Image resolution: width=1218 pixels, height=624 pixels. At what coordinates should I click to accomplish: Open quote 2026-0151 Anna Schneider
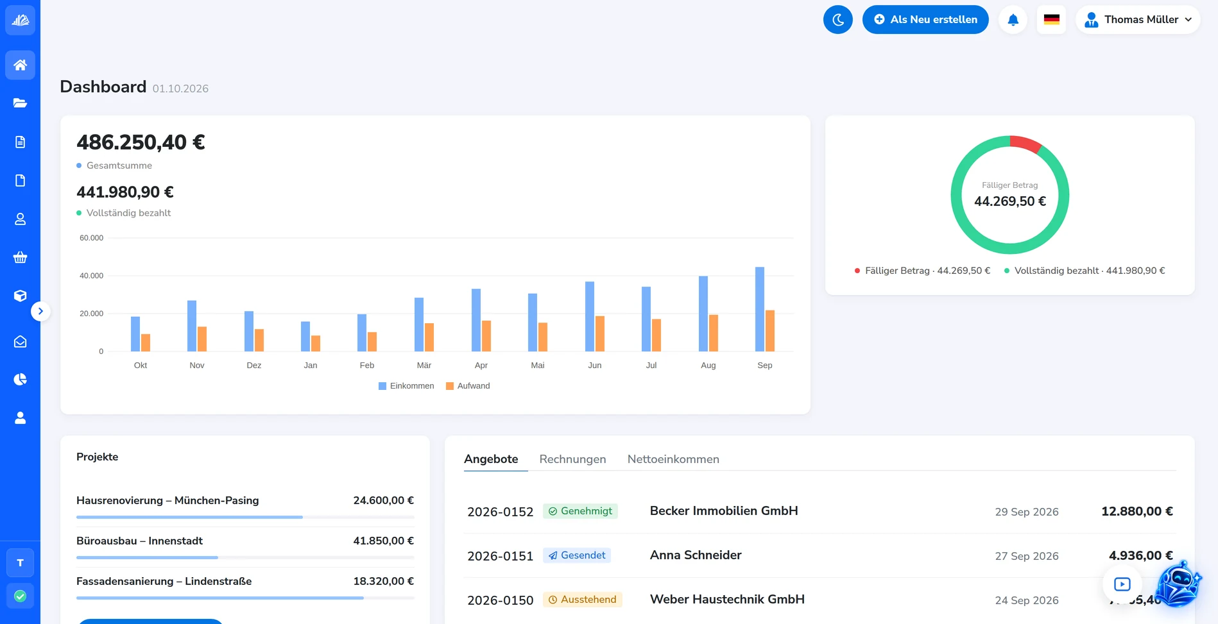point(820,555)
